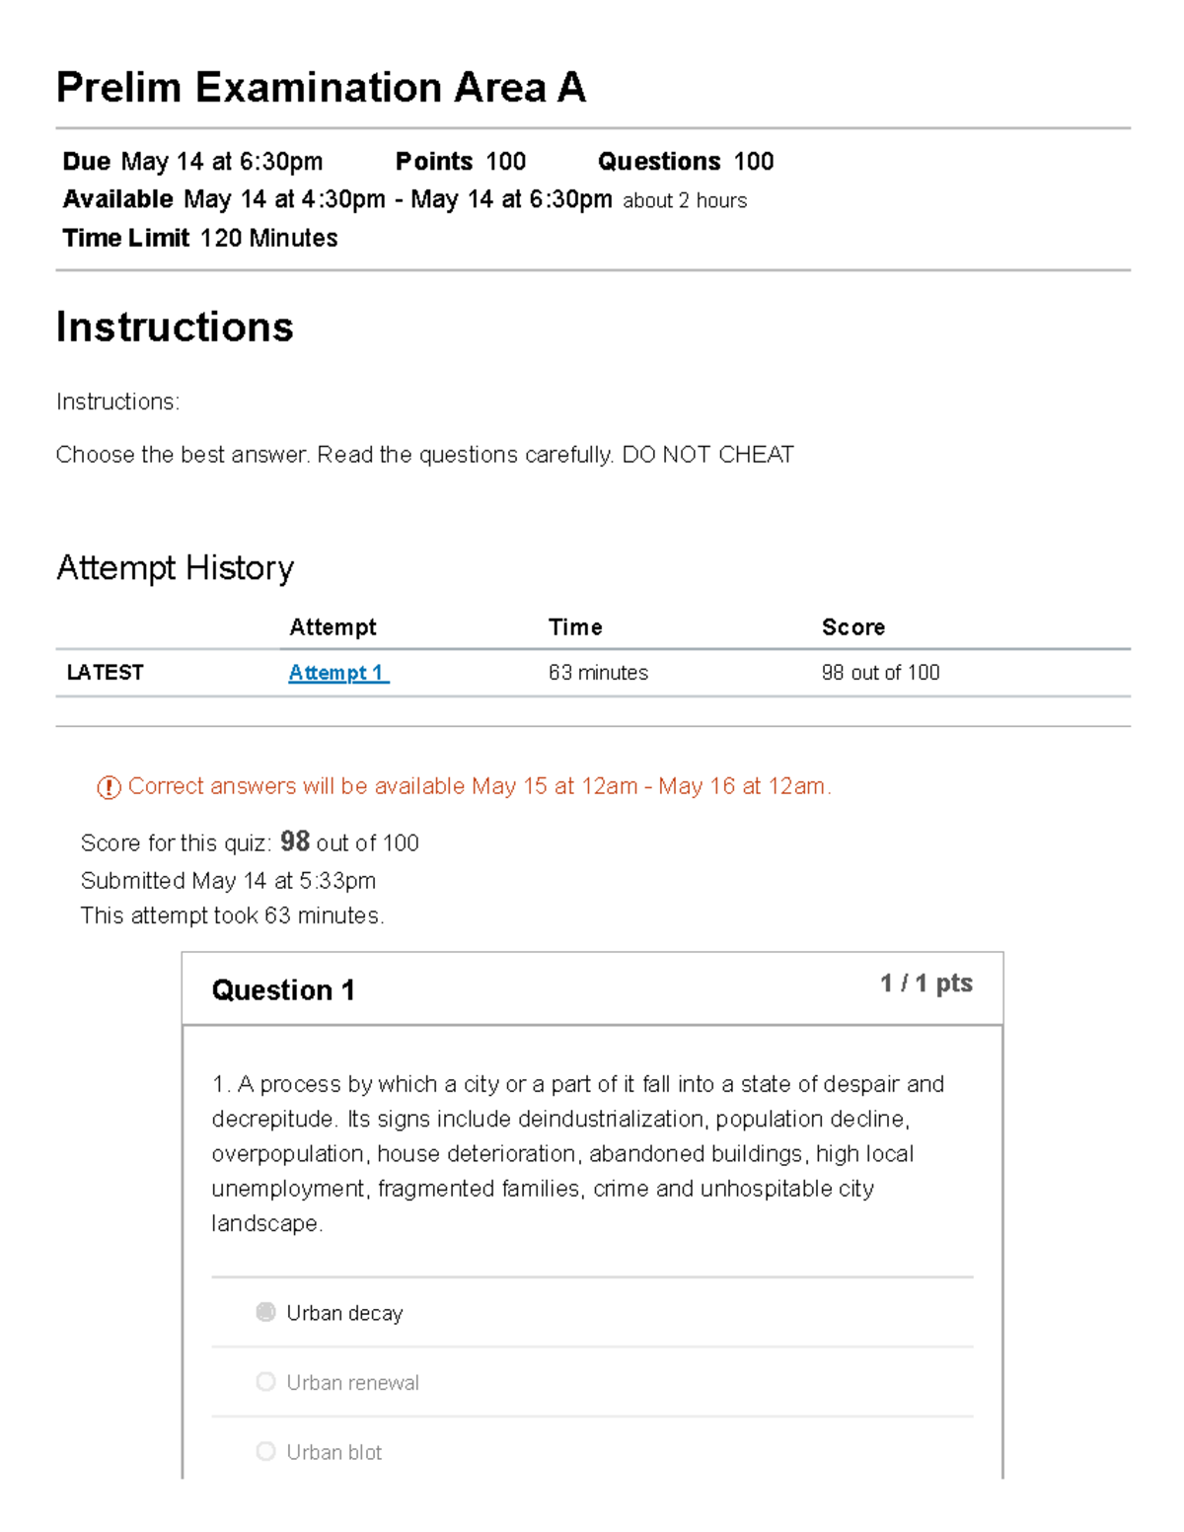Click the Submitted May 14 at 5:33pm line
This screenshot has width=1184, height=1532.
pos(228,880)
